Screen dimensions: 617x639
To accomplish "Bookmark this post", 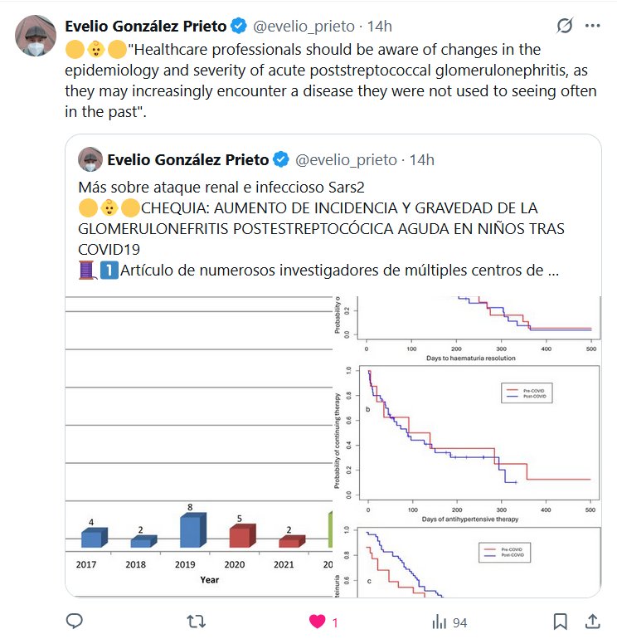I will 561,621.
